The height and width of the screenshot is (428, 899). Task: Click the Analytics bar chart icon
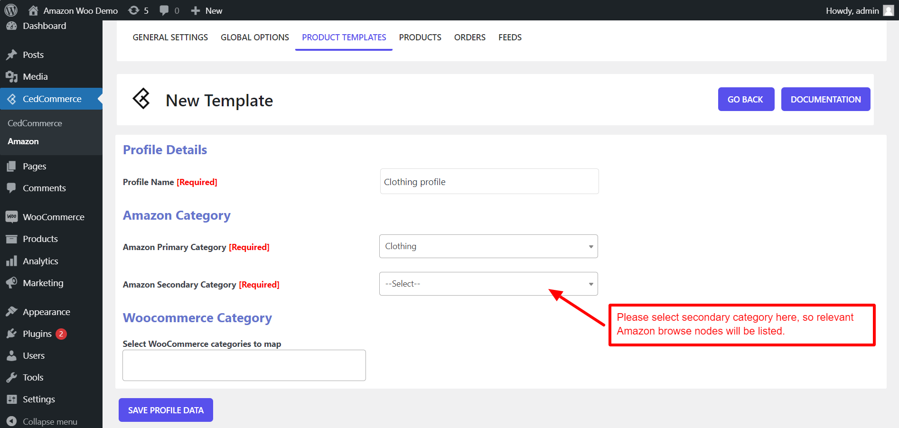11,261
